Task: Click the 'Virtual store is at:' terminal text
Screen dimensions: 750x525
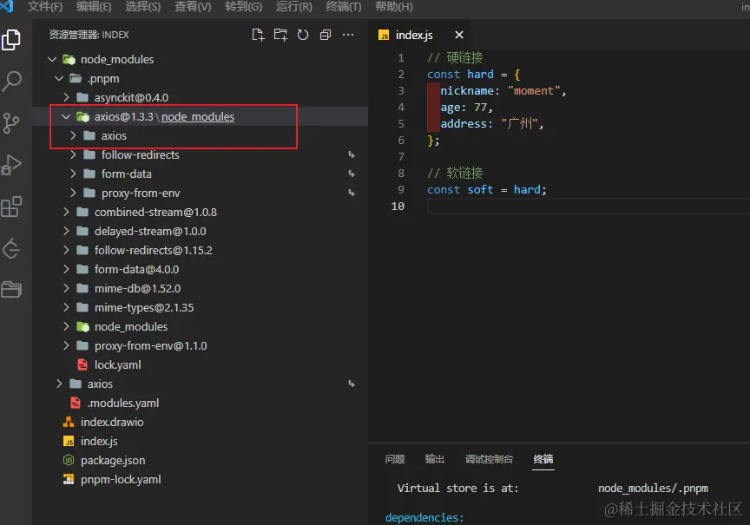Action: [457, 489]
